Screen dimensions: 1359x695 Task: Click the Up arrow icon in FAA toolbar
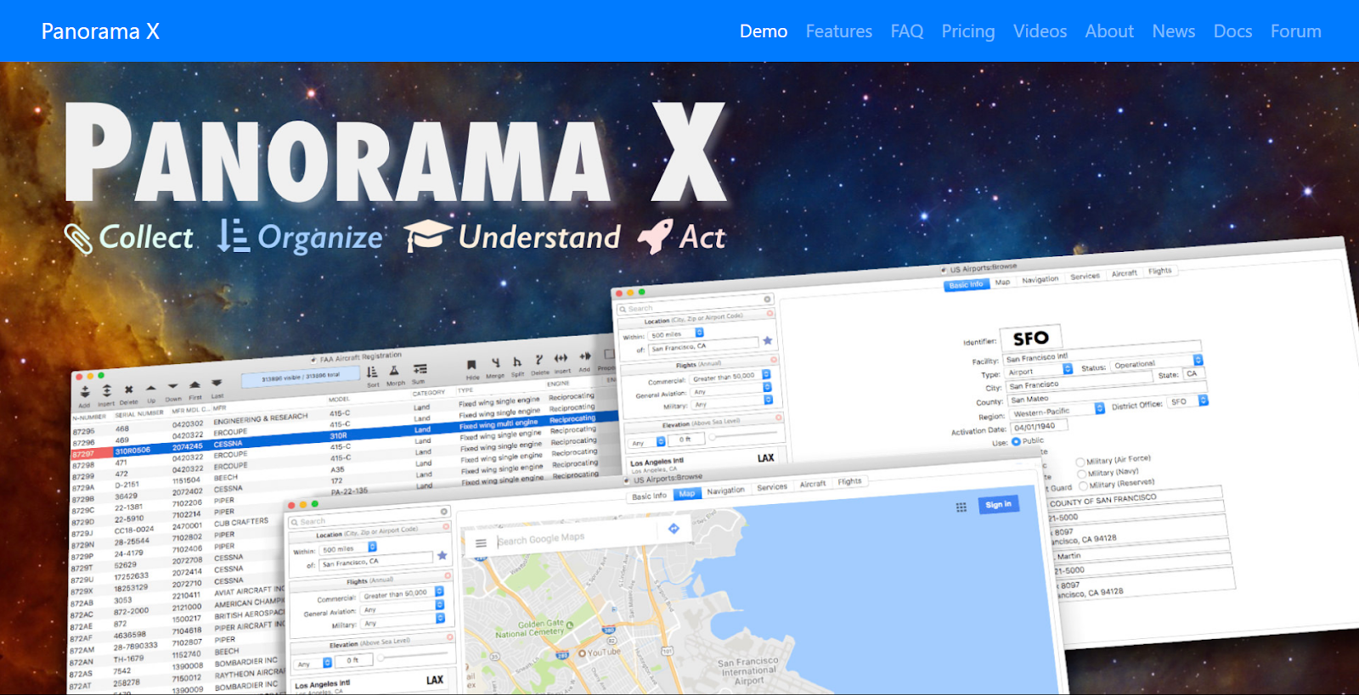pos(151,388)
